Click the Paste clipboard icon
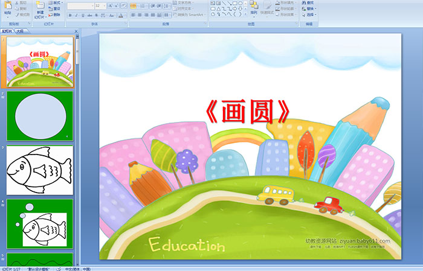The width and height of the screenshot is (423, 271). pyautogui.click(x=8, y=5)
